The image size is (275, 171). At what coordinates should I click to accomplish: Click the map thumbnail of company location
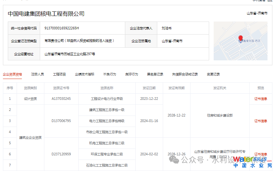pyautogui.click(x=240, y=41)
